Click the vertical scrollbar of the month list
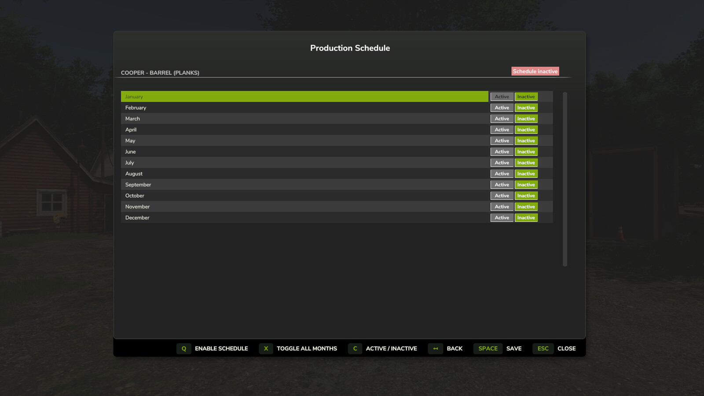 [565, 179]
